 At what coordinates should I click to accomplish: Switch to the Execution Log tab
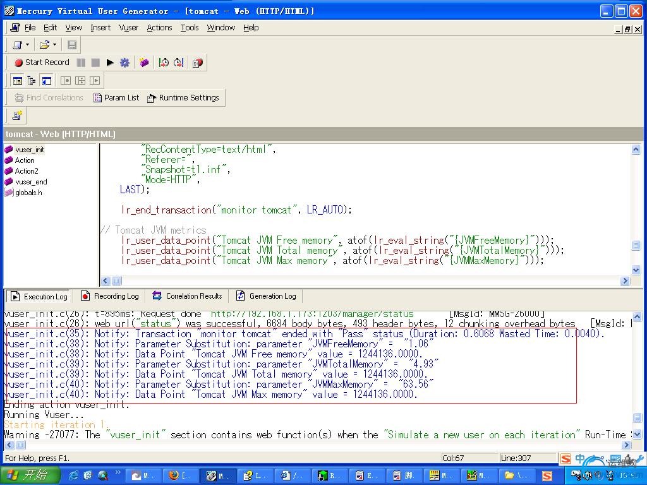39,296
